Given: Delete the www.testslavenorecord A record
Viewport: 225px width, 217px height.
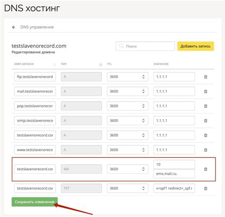Looking at the screenshot, I should 206,150.
